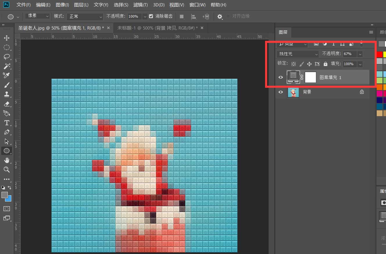The width and height of the screenshot is (386, 254).
Task: Open the gear settings in options bar
Action: tap(220, 17)
